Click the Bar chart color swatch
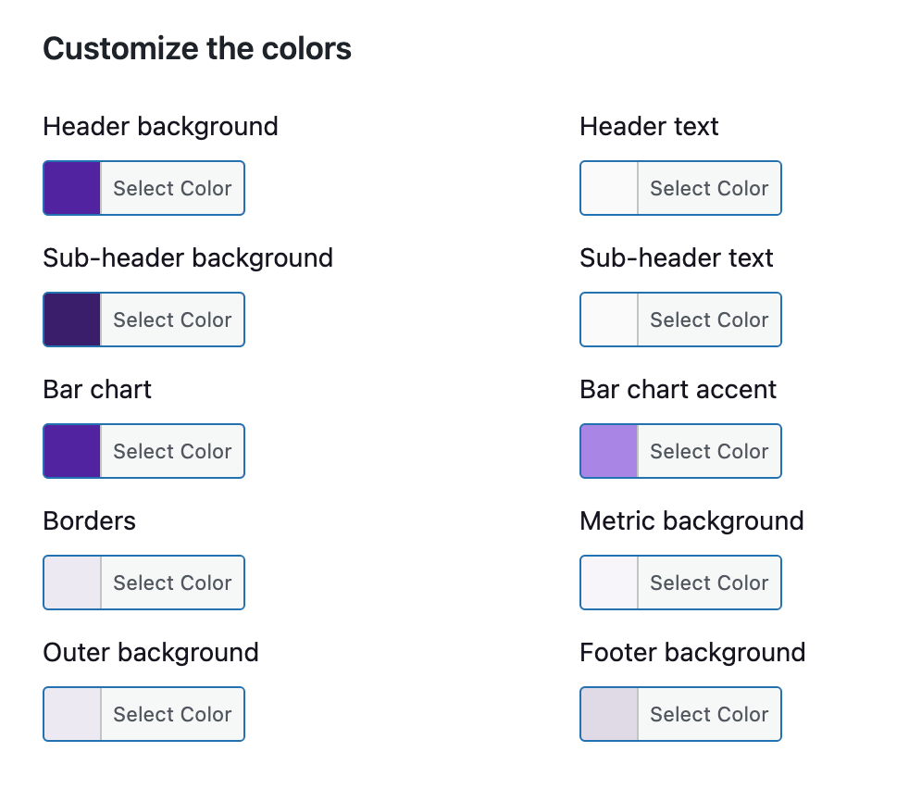 71,451
